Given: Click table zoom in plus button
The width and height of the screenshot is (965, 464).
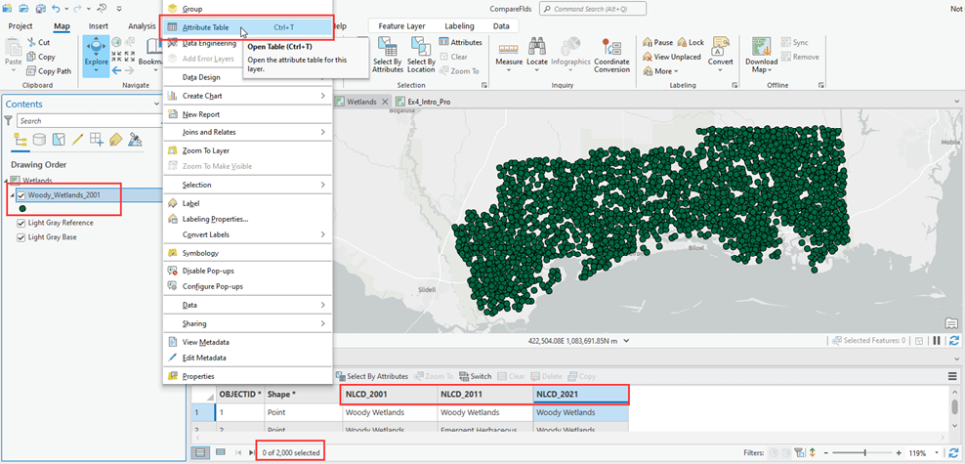Looking at the screenshot, I should (x=899, y=453).
